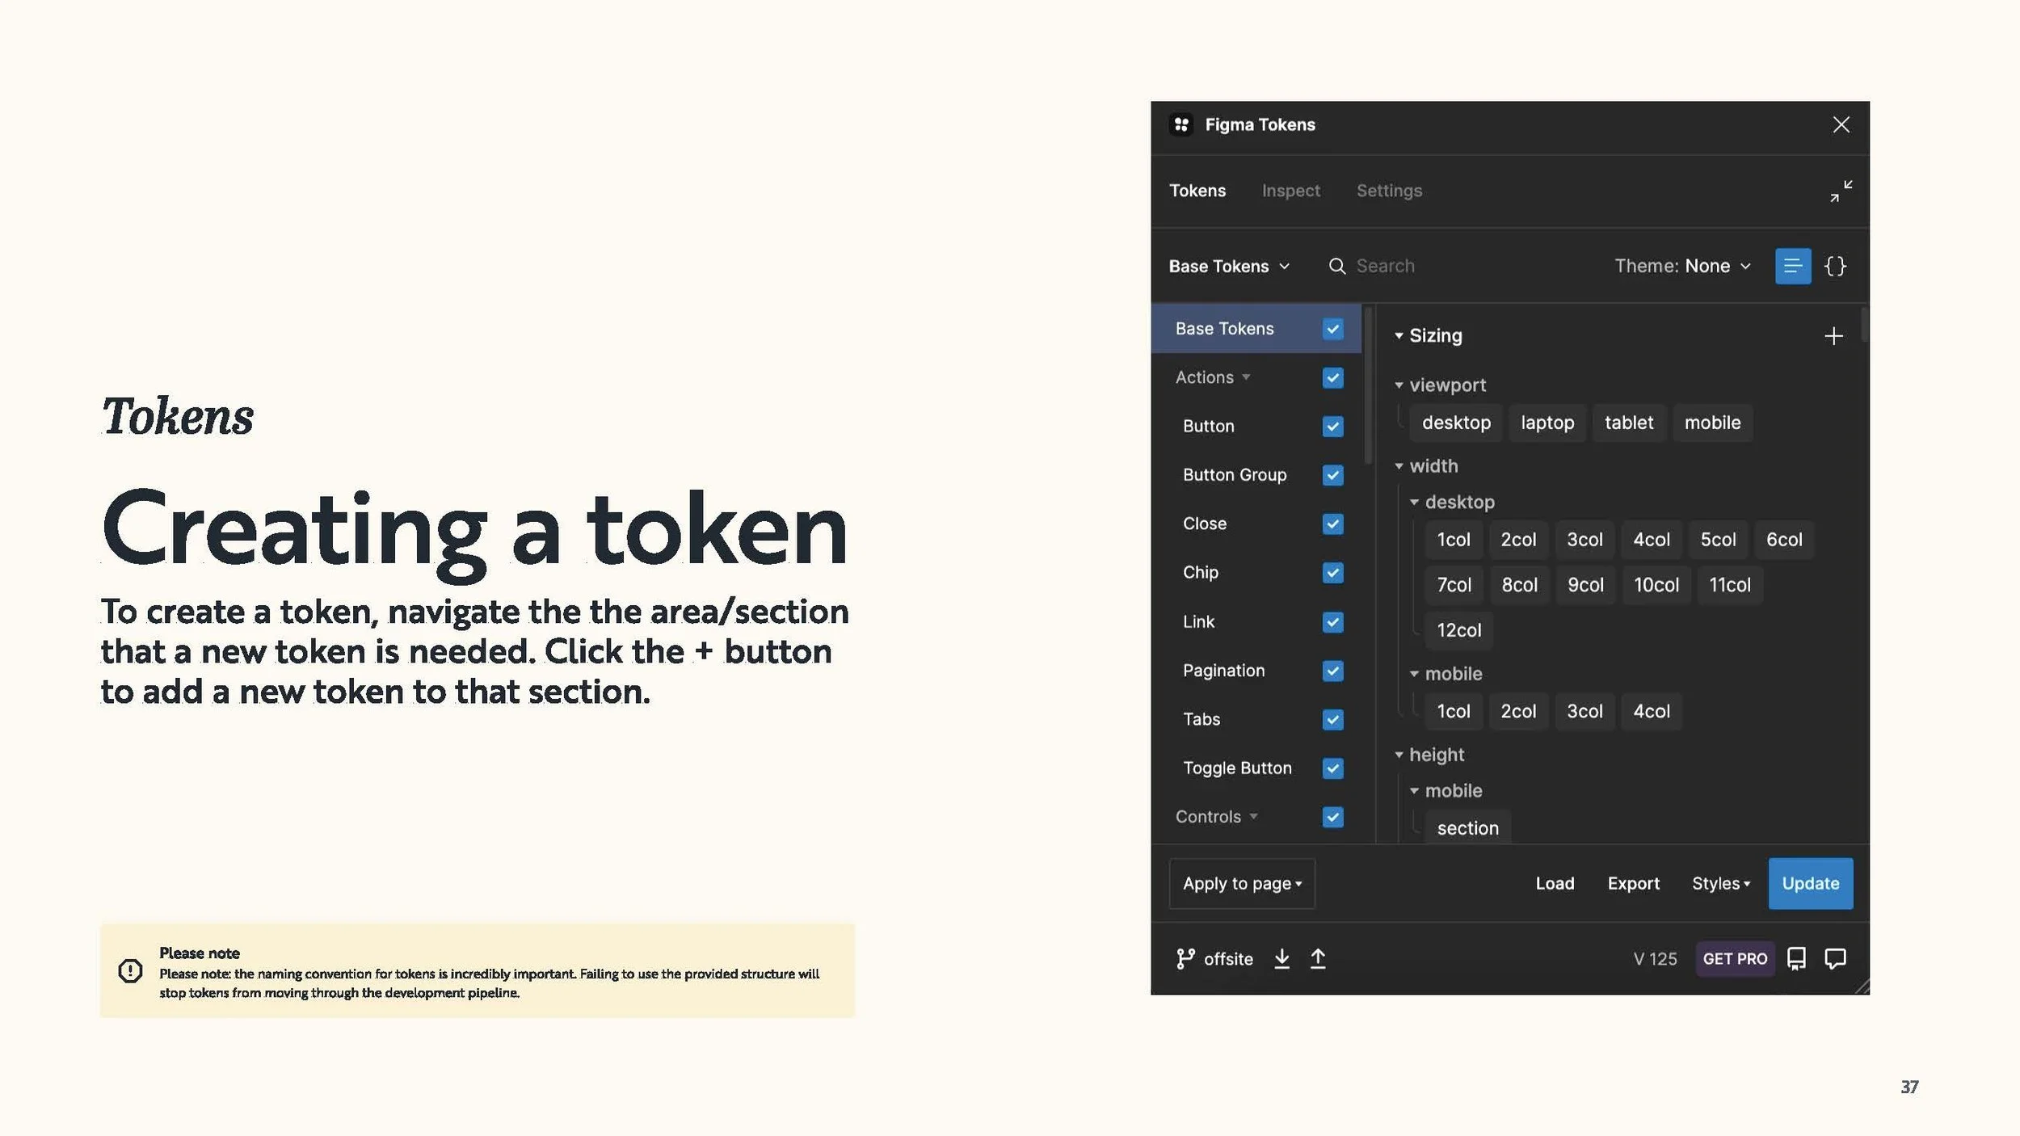2020x1136 pixels.
Task: Click the GET PRO button
Action: (1735, 958)
